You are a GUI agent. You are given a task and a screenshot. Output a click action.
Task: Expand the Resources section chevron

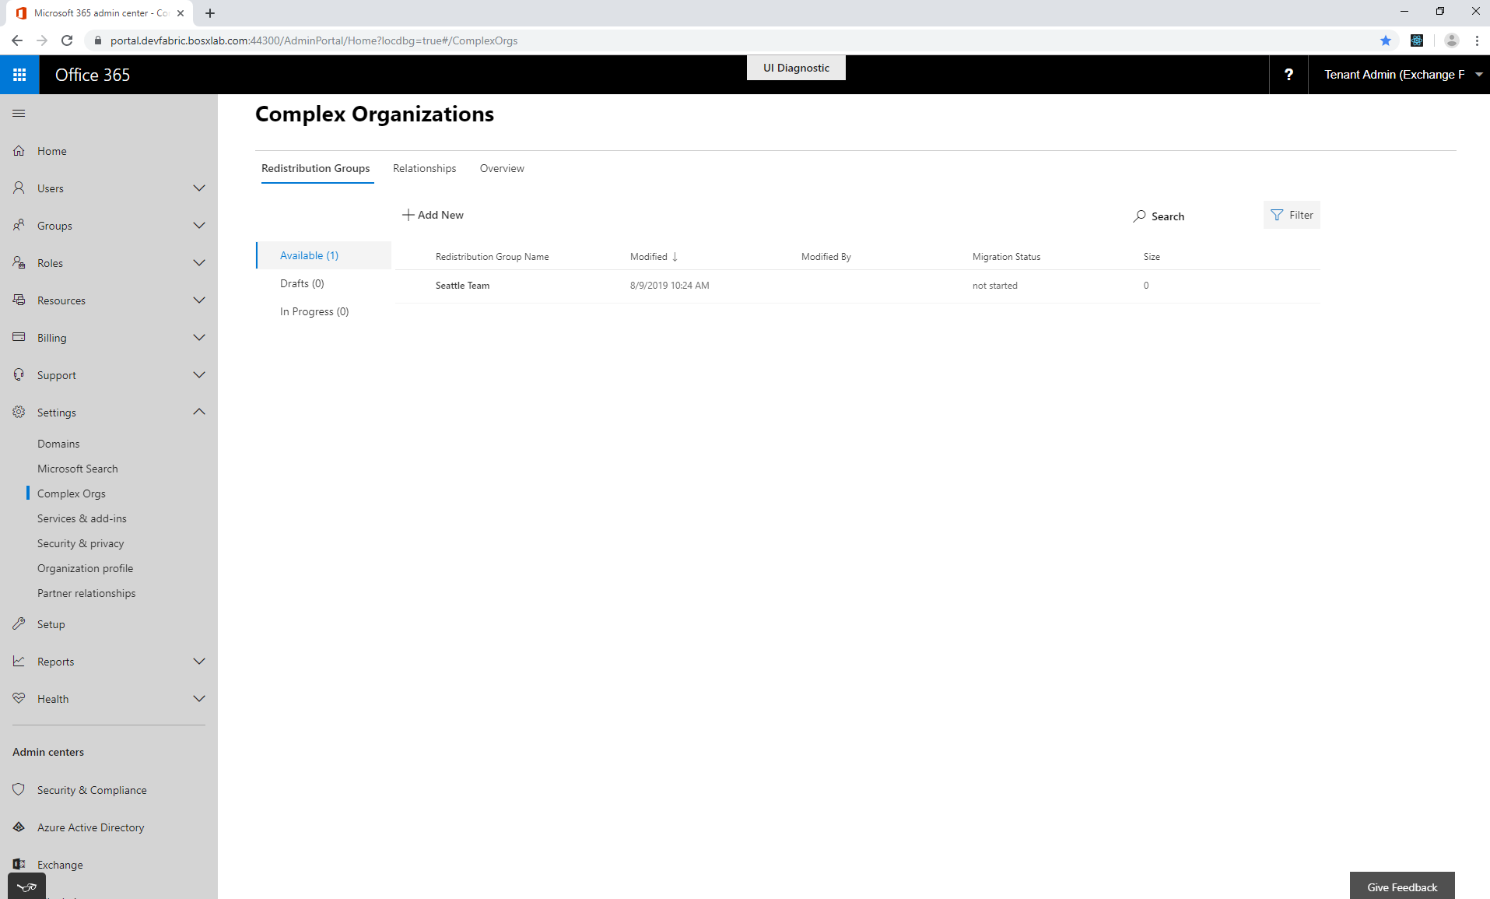pos(199,300)
